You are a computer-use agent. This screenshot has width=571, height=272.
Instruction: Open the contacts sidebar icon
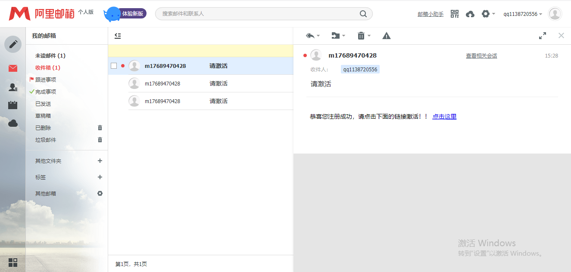coord(13,87)
